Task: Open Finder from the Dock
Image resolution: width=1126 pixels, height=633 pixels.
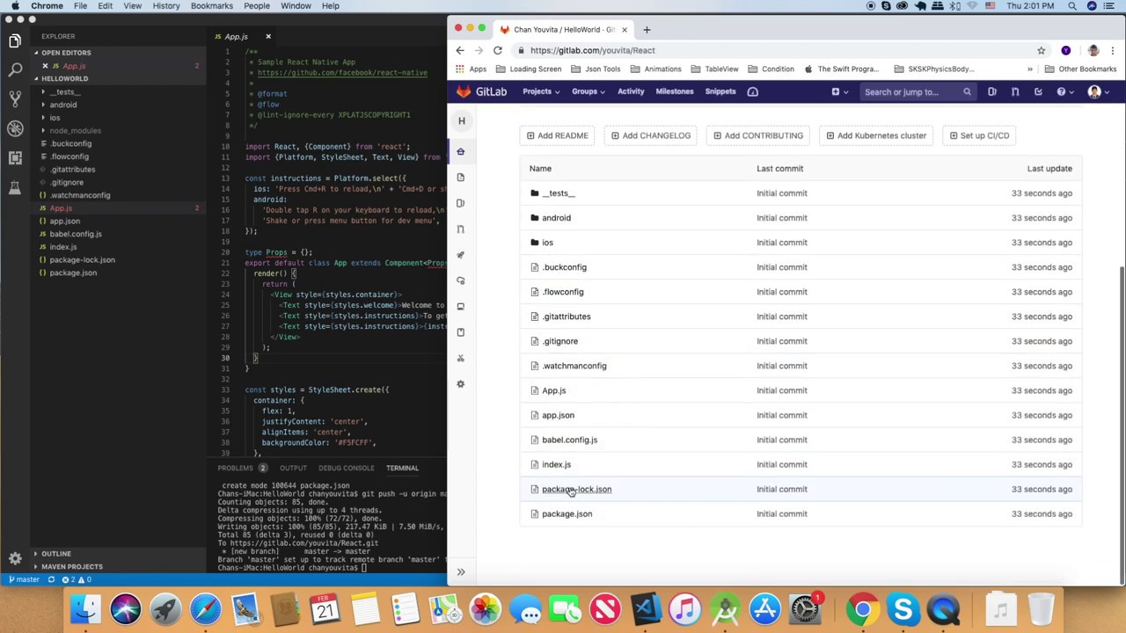Action: [x=85, y=609]
